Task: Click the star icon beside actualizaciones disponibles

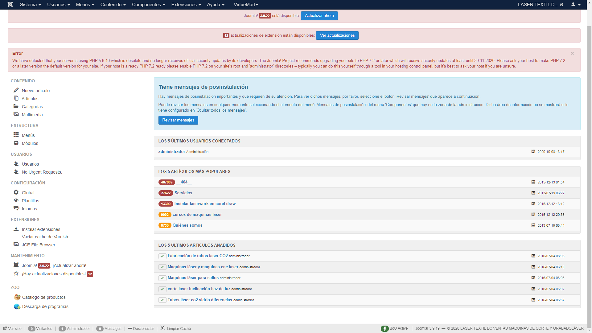Action: click(16, 273)
